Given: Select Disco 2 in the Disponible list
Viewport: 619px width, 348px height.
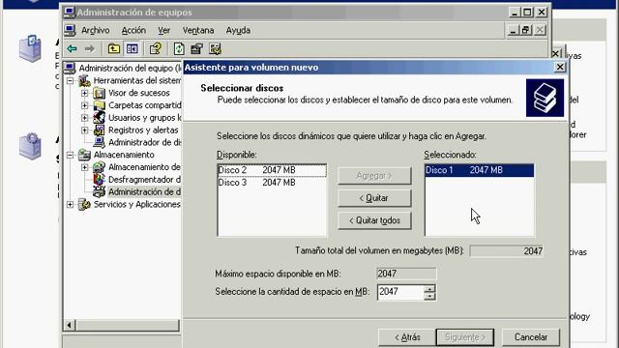Looking at the screenshot, I should point(272,170).
